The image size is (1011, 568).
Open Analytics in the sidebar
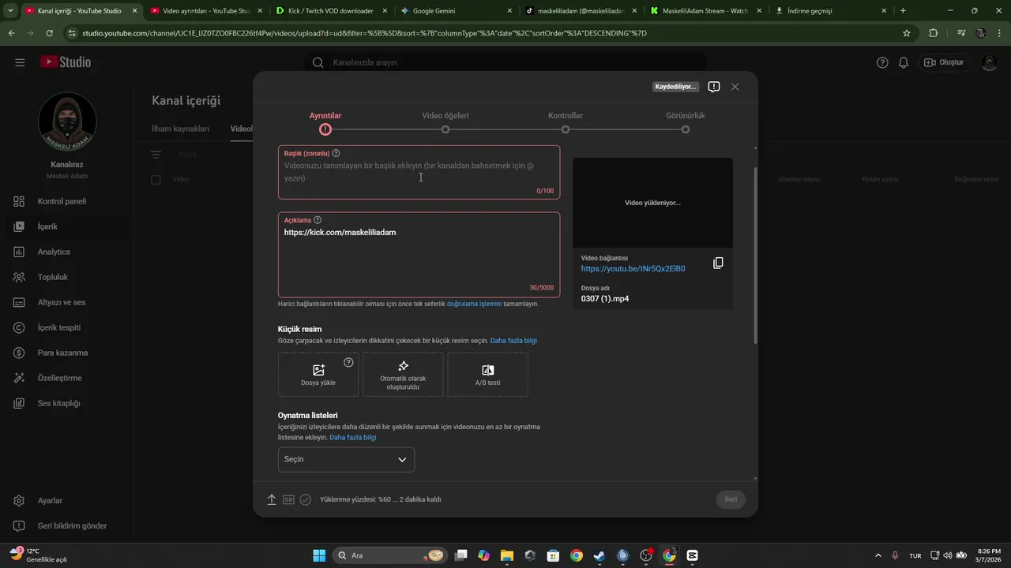click(x=66, y=252)
